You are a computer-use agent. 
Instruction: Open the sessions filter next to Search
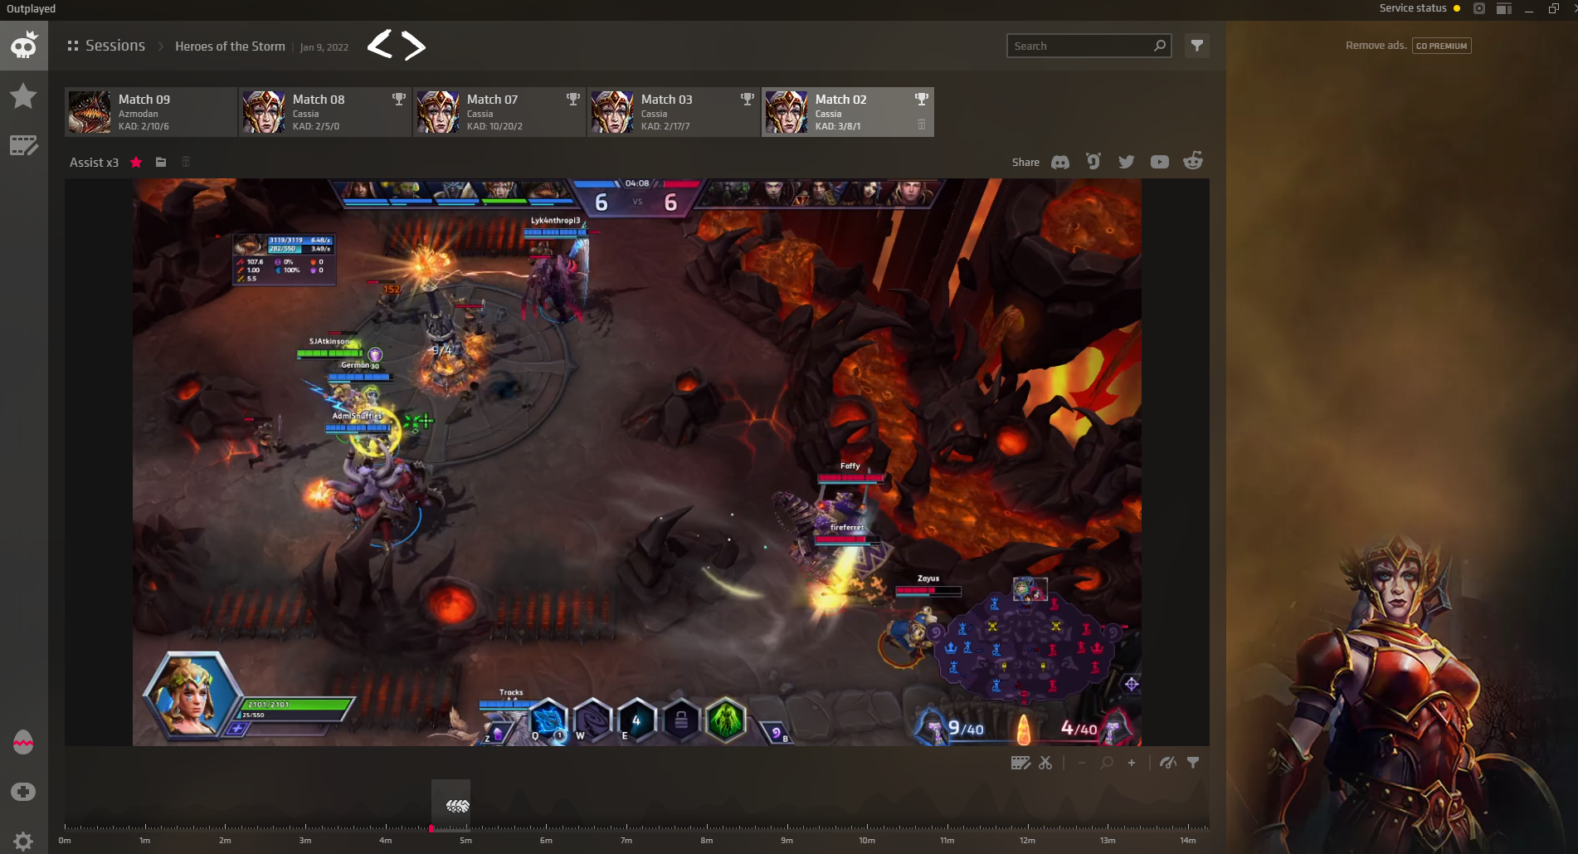(x=1196, y=46)
